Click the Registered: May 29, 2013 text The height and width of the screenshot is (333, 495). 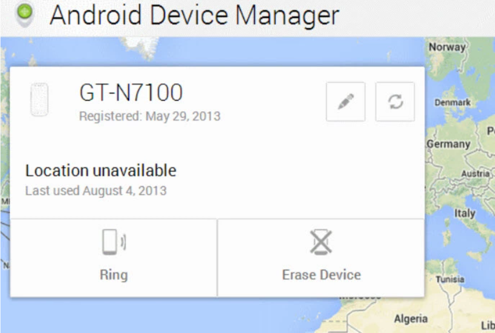pos(150,116)
